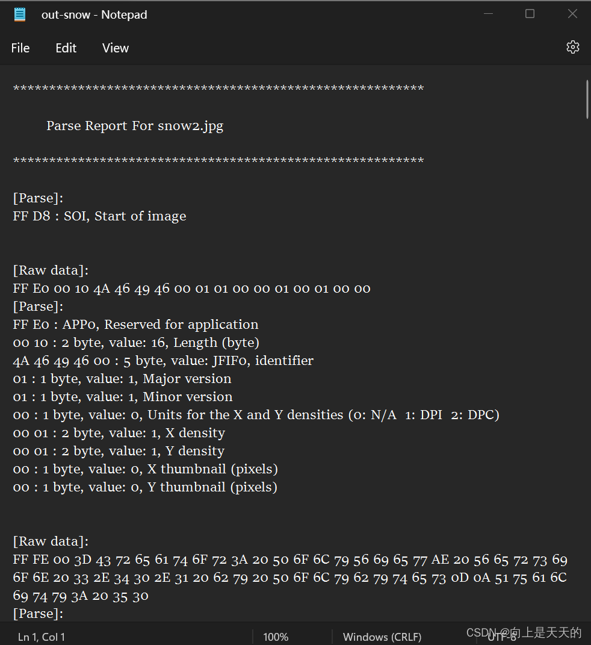This screenshot has height=645, width=591.
Task: Click the vertical scrollbar thumb
Action: (587, 99)
